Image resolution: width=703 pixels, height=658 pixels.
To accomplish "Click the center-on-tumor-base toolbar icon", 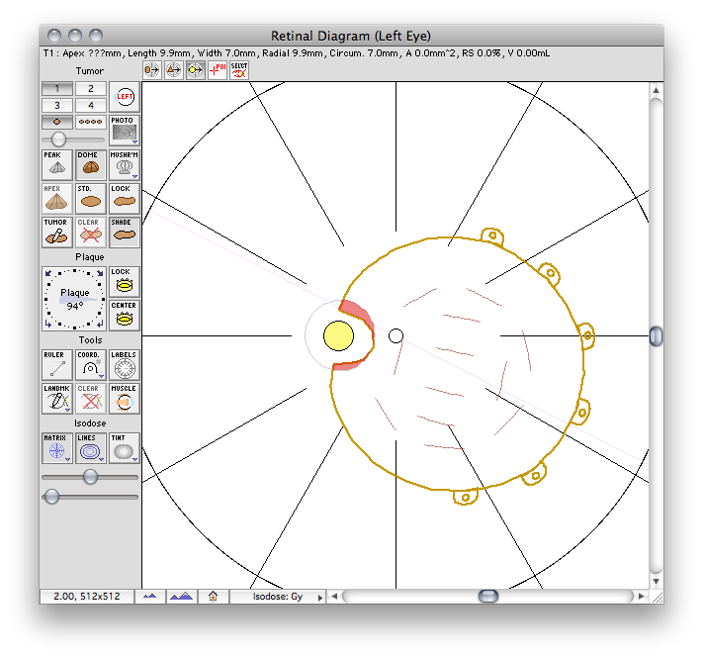I will [x=152, y=70].
